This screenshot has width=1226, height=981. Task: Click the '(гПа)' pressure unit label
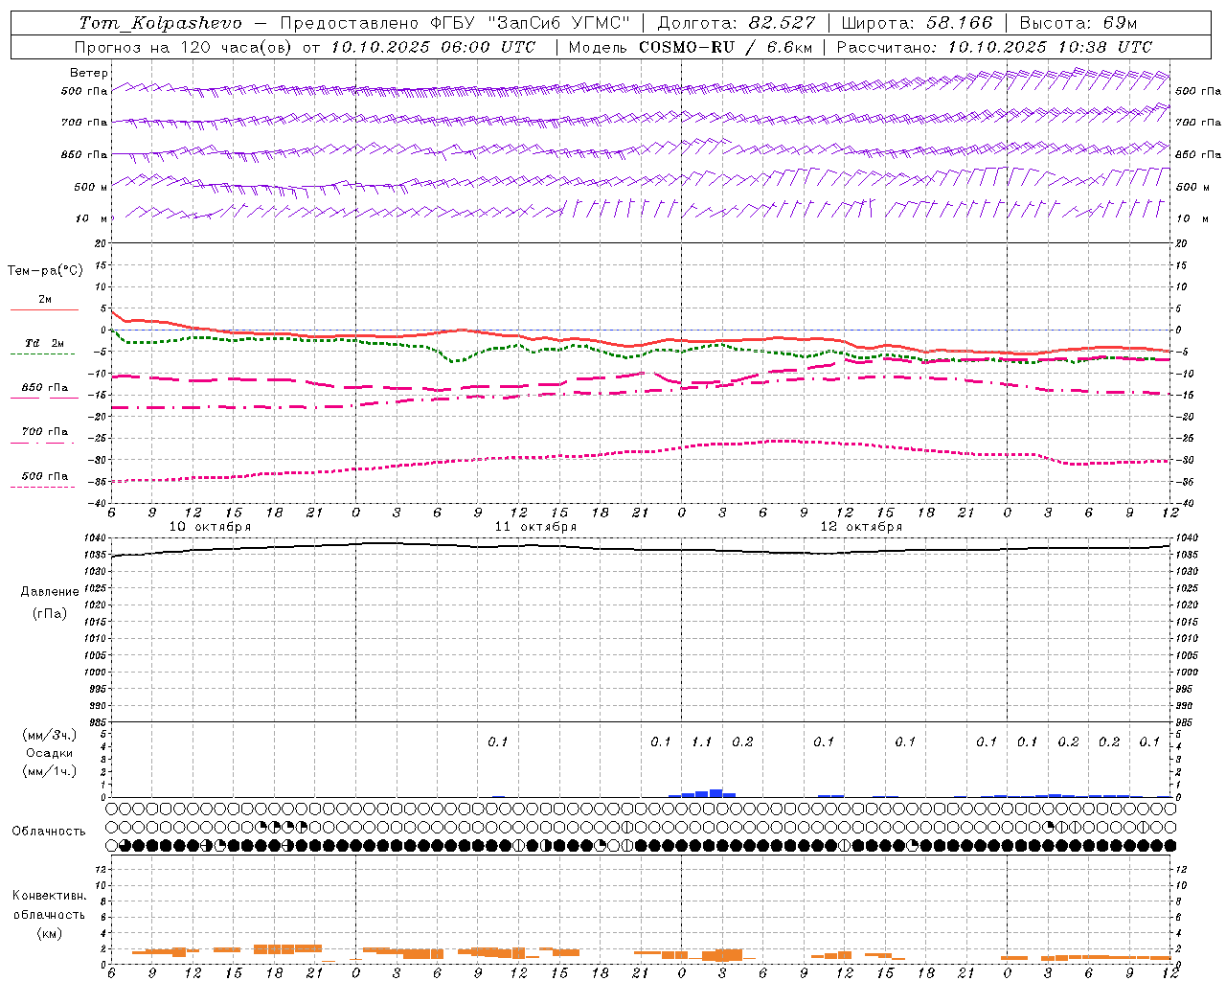pyautogui.click(x=50, y=613)
